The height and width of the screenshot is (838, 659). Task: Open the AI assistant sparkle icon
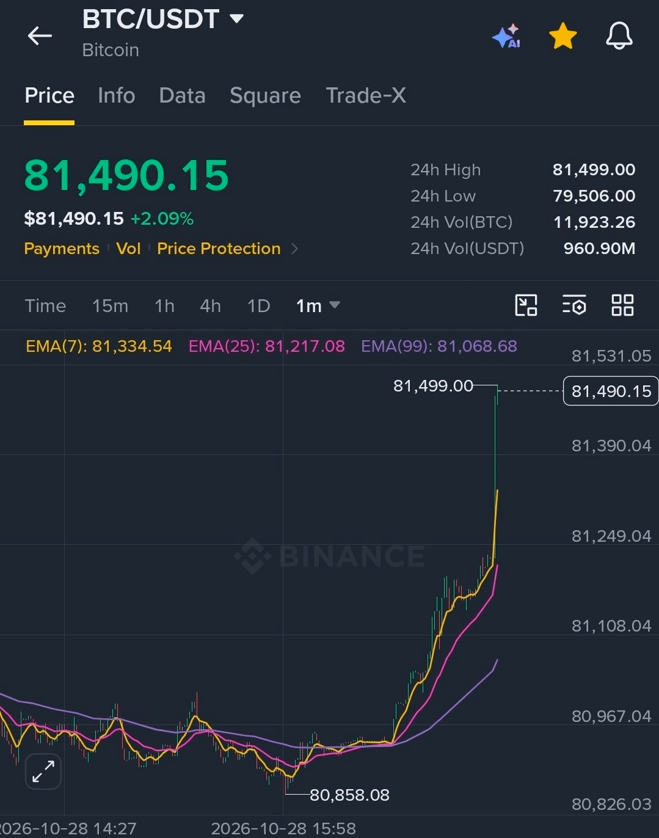pos(506,36)
